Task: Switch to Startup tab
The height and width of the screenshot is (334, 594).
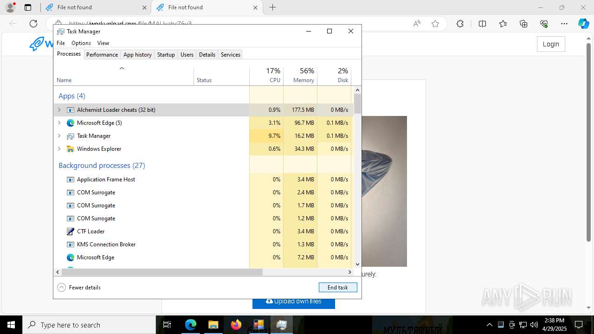Action: click(166, 55)
